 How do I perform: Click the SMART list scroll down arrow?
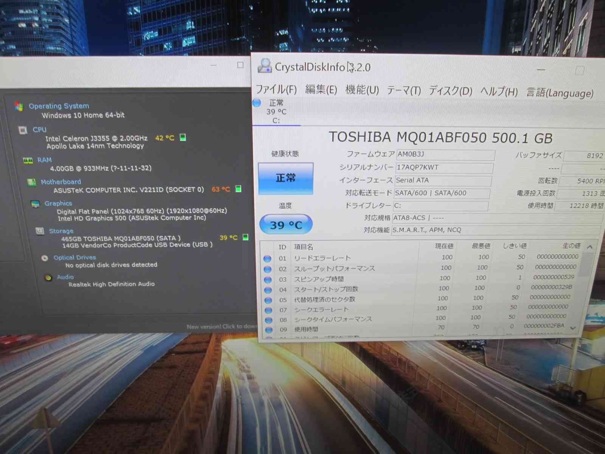coord(573,328)
